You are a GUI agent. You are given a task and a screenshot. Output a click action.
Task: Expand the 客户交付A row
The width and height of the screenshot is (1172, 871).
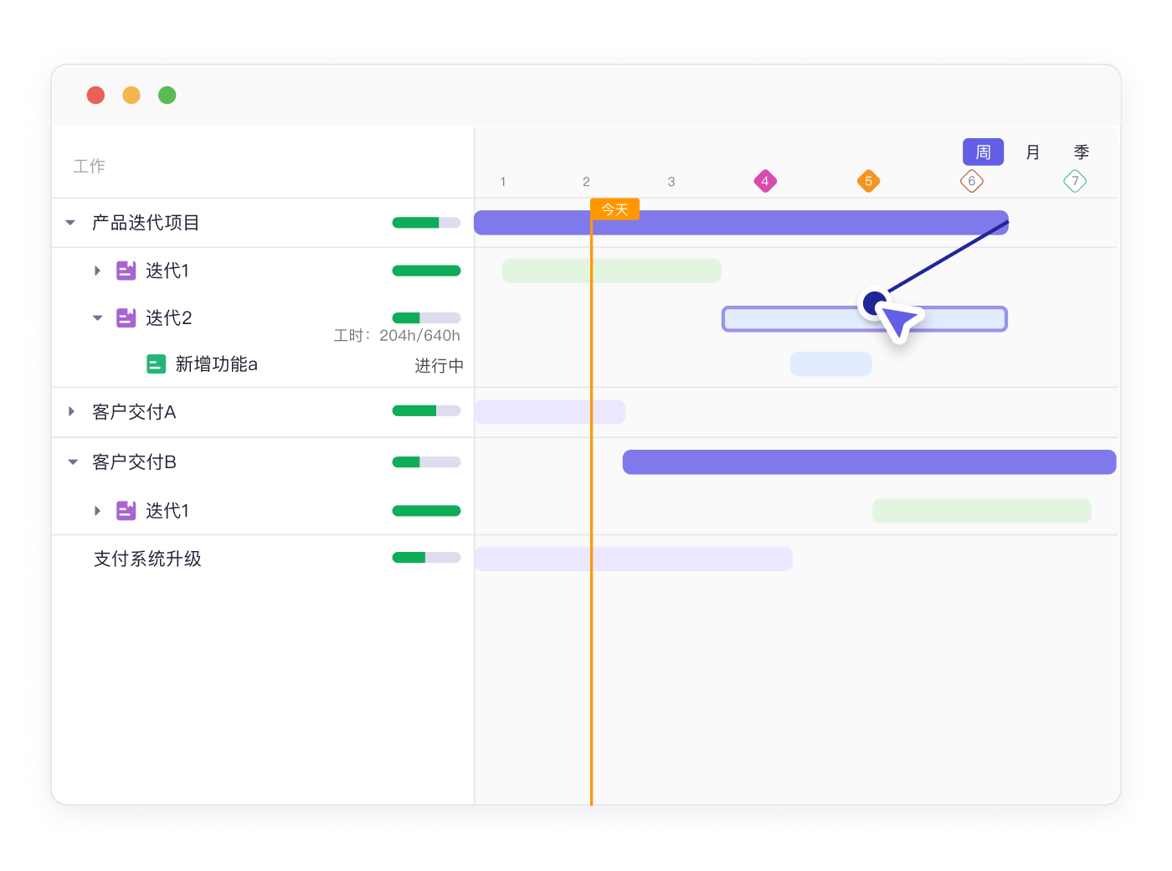point(71,411)
